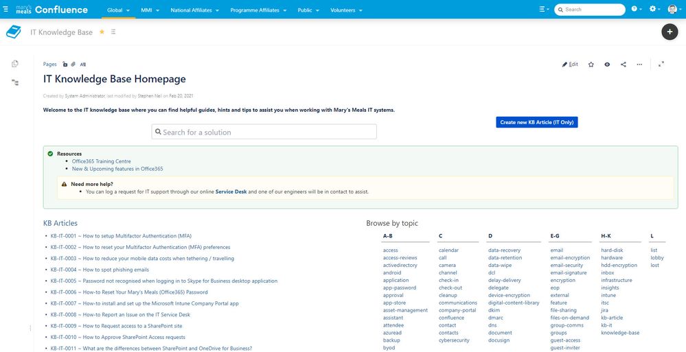Click the top-bar Search field
The width and height of the screenshot is (686, 352).
coord(590,9)
